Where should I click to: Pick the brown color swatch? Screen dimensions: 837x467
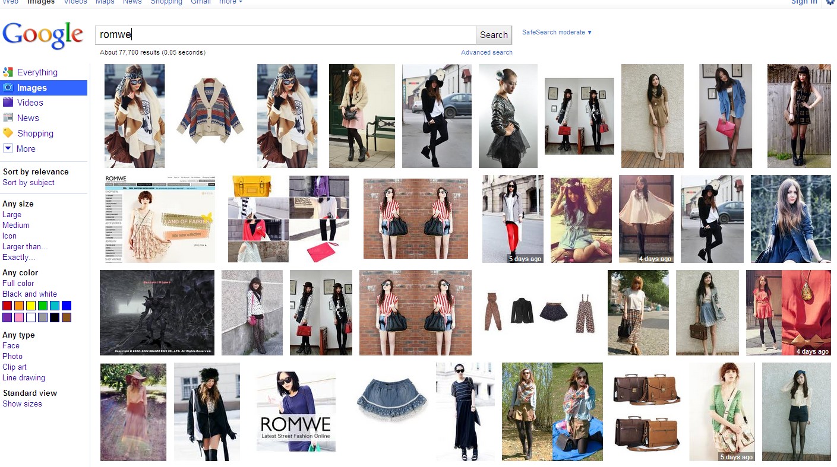[67, 317]
